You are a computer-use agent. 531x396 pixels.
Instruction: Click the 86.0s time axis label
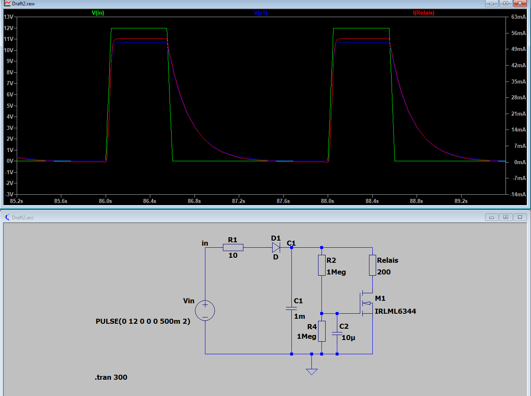click(106, 201)
